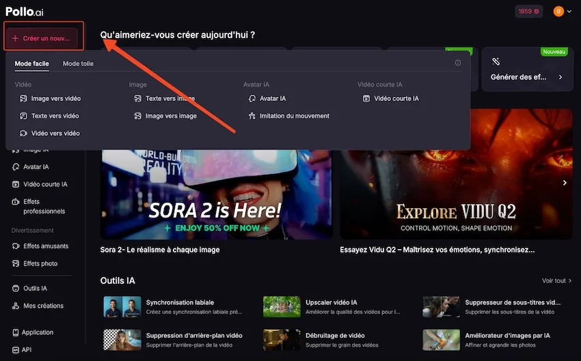Click the Avatar IA icon in sidebar

16,167
